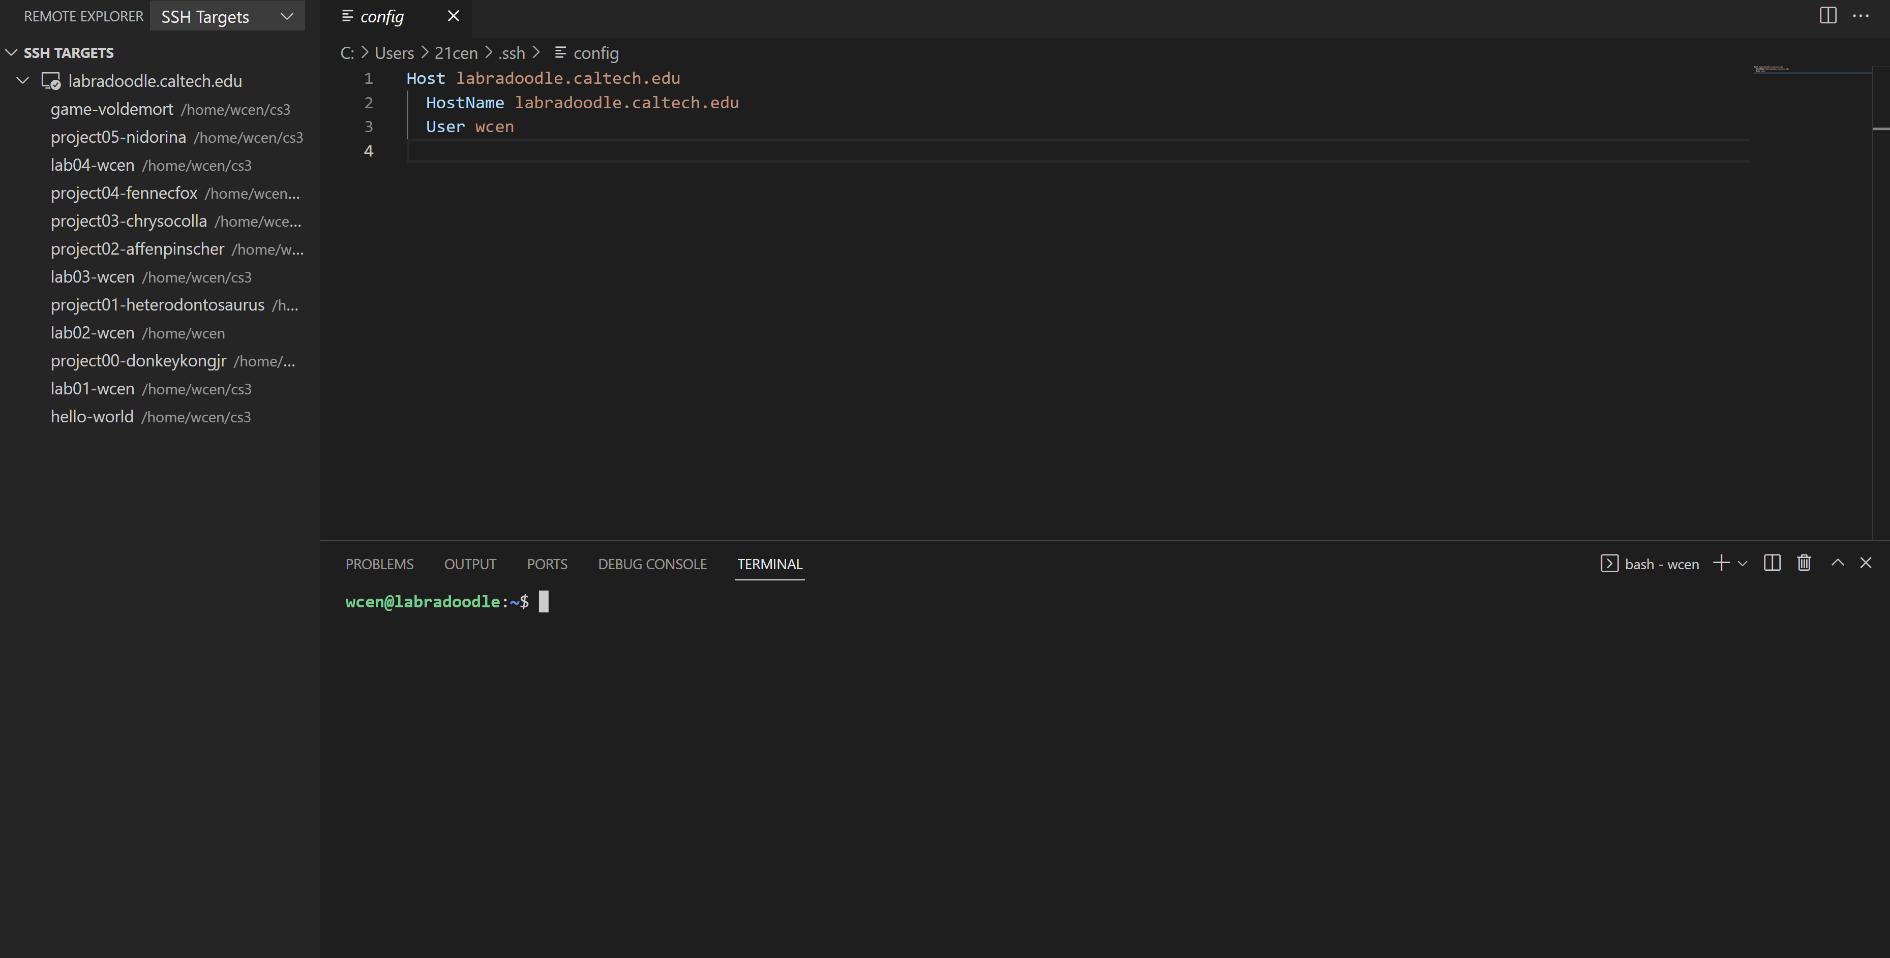Maximize terminal panel with the up chevron
Viewport: 1890px width, 958px height.
1837,563
